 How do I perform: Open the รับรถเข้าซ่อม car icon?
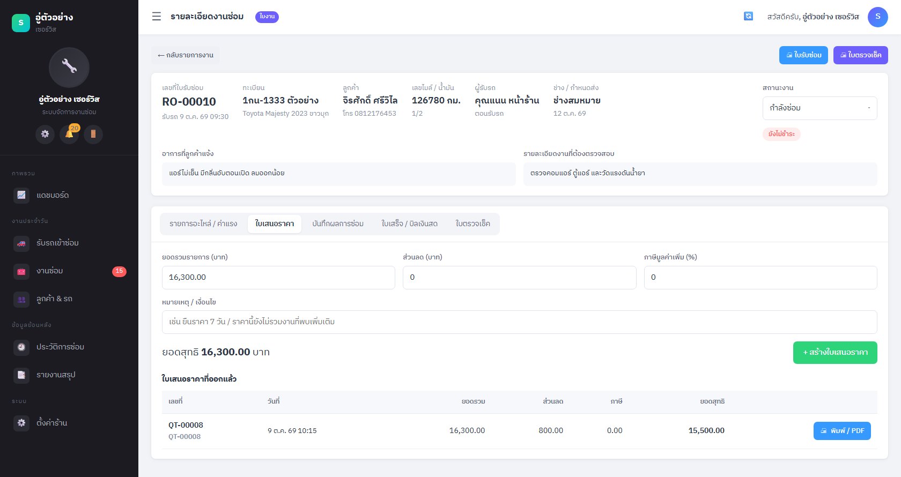[x=21, y=243]
